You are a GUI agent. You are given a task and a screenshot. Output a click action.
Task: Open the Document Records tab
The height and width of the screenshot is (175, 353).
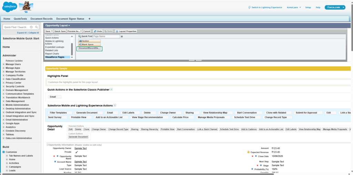click(x=41, y=19)
